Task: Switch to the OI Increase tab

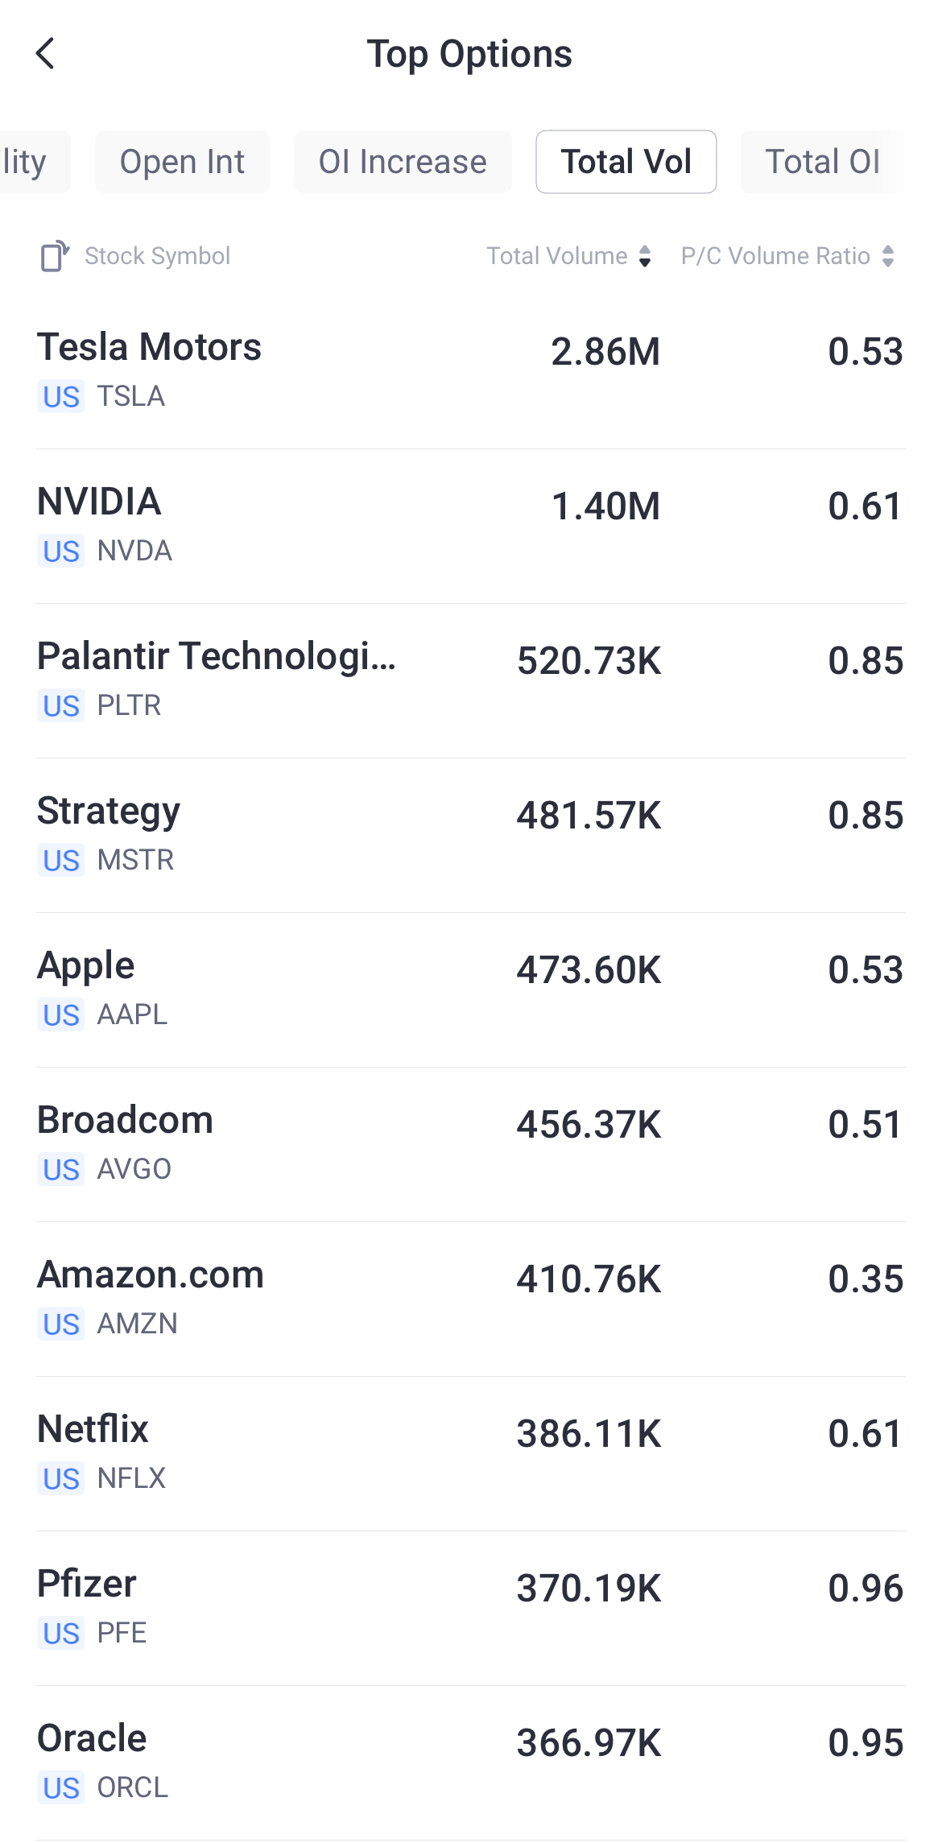Action: pyautogui.click(x=403, y=161)
